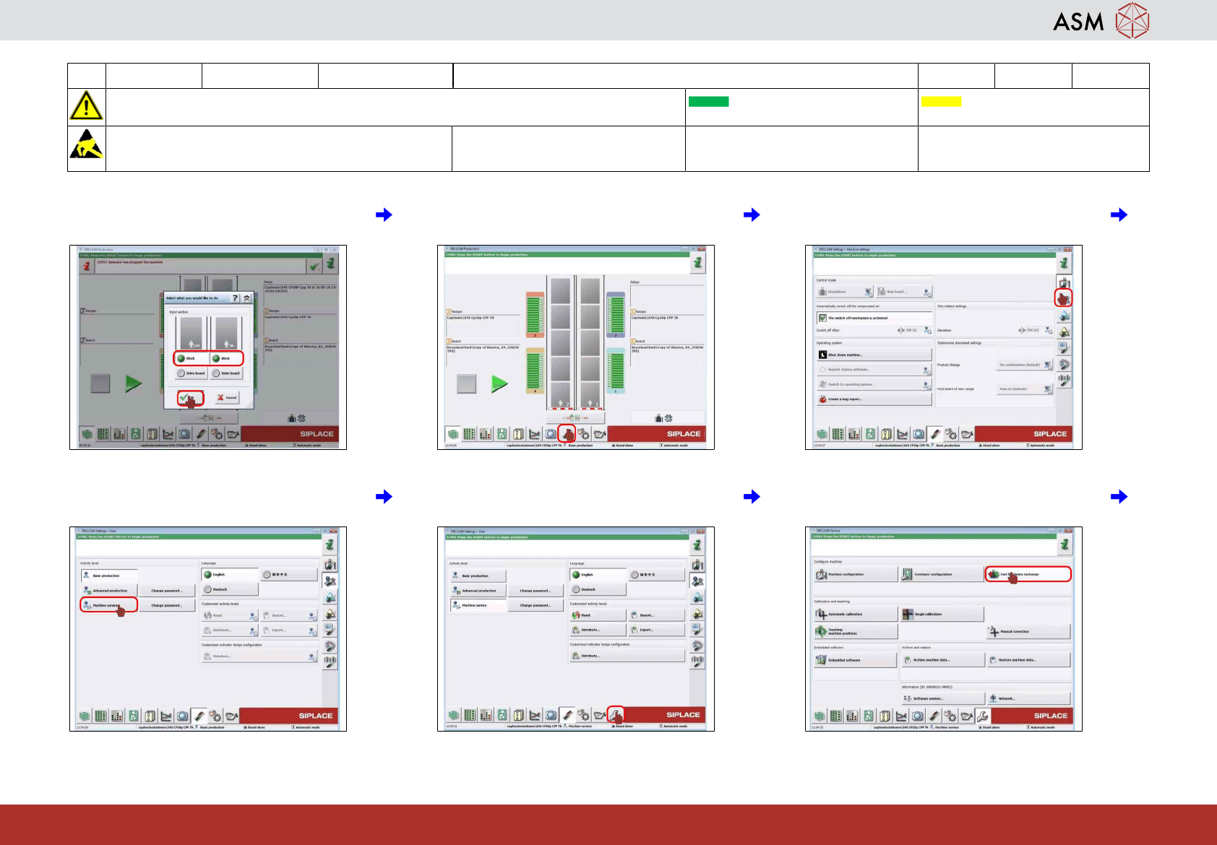Click Restore machine data in the Service screenshot
1217x845 pixels.
pyautogui.click(x=1029, y=660)
